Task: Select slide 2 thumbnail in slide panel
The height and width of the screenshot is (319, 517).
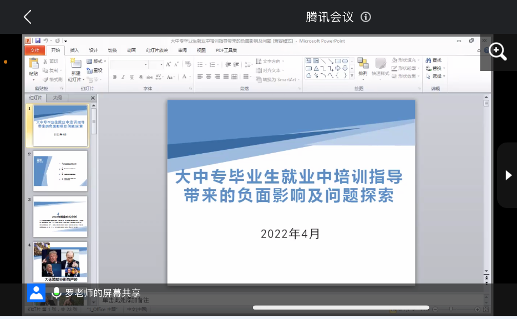Action: tap(60, 171)
